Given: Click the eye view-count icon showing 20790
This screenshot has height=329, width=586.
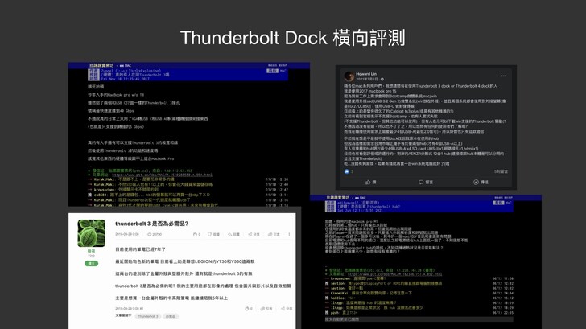Looking at the screenshot, I should tap(149, 235).
